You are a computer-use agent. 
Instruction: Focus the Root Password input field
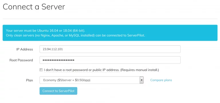coord(110,60)
